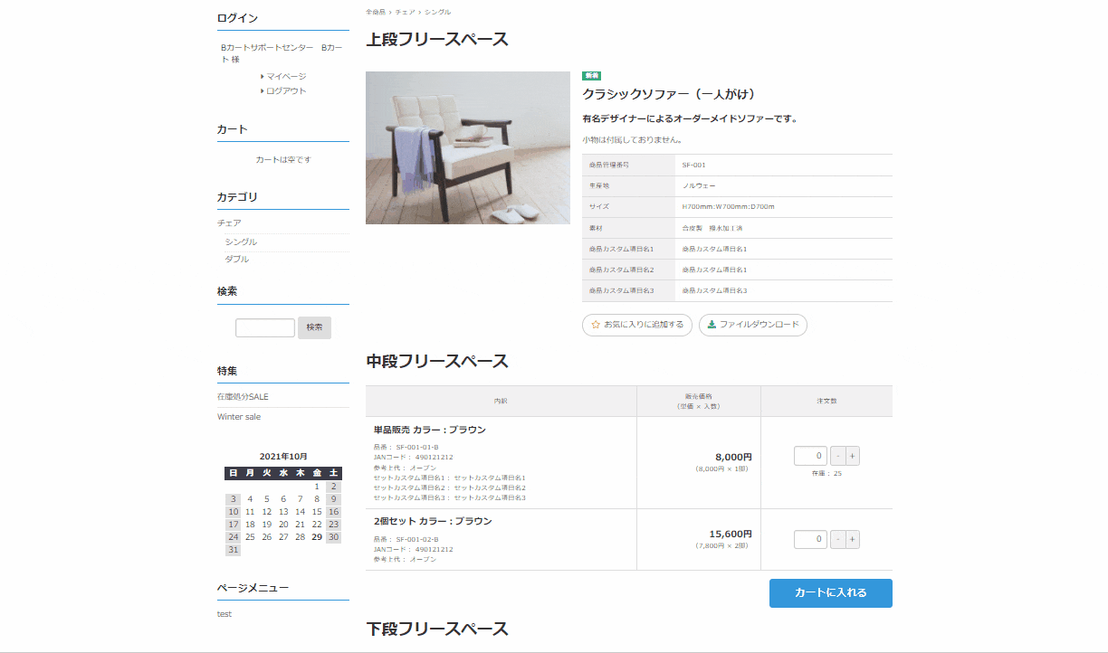Click the 単品販売 カラー：ブラウン row title
This screenshot has width=1108, height=653.
click(x=430, y=431)
